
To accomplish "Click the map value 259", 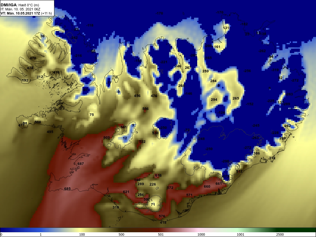I will tap(205, 71).
